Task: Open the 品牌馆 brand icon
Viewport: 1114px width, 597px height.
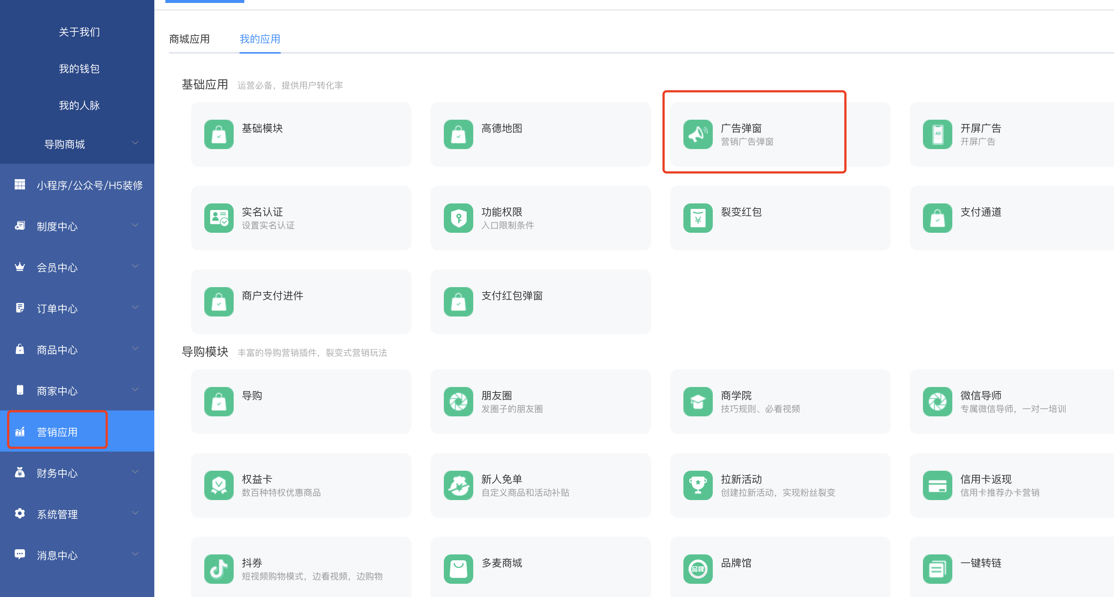Action: [698, 569]
